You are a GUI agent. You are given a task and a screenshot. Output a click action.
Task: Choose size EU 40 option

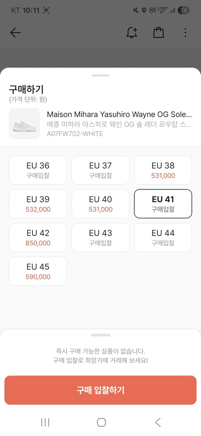click(x=100, y=204)
